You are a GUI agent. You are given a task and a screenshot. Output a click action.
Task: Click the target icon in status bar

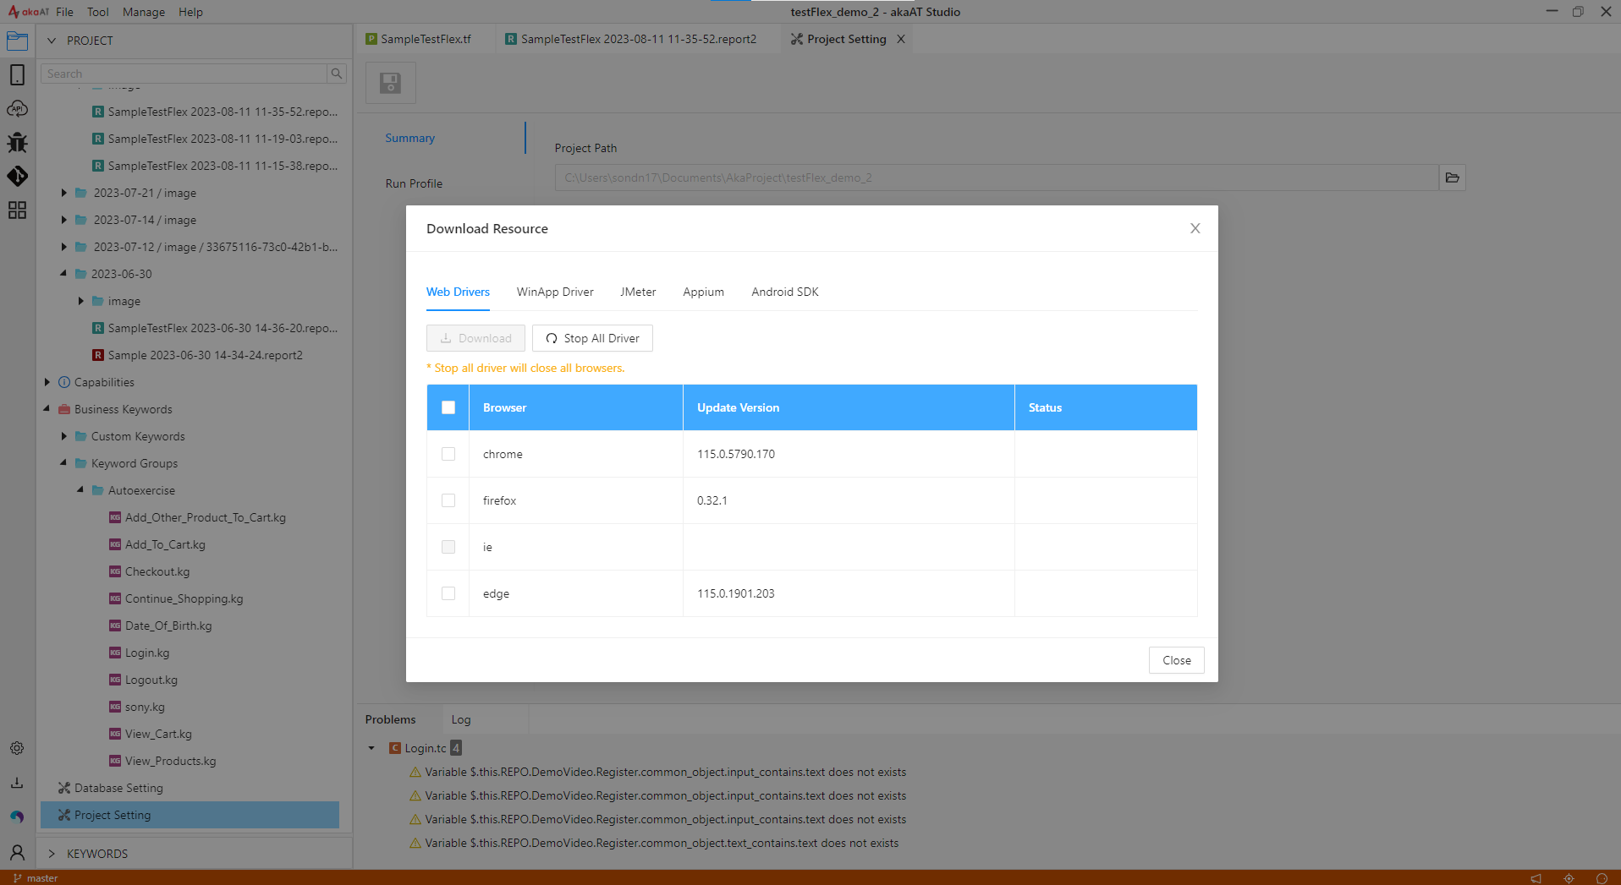1569,878
